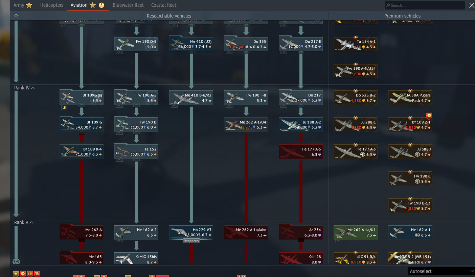Click the clock badge on Bf 109 Z-1
This screenshot has width=475, height=277.
pos(429,116)
